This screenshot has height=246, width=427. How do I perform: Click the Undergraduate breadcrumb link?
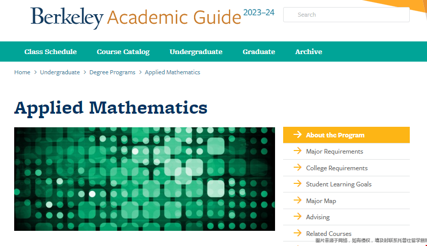tap(60, 72)
